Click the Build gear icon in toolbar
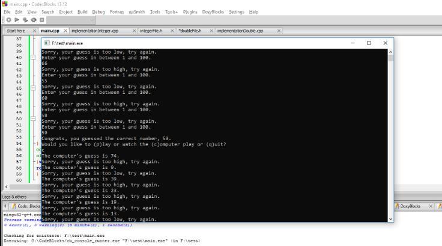The image size is (442, 246). pyautogui.click(x=9, y=20)
